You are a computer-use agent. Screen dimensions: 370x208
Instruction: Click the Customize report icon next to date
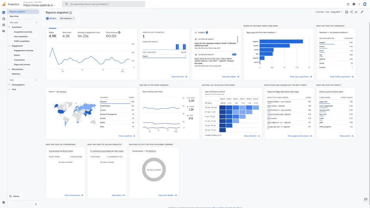tap(346, 12)
